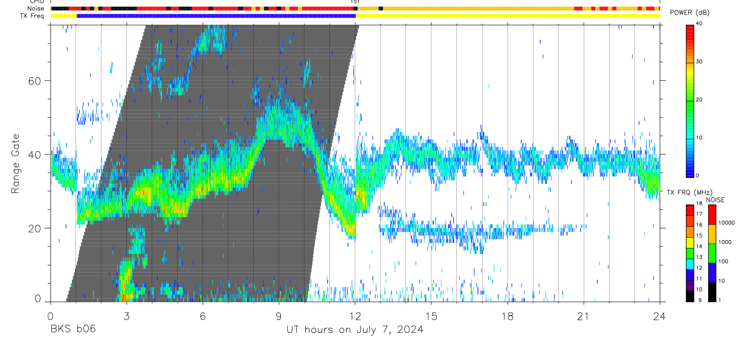Click the 12 tick on UT hours axis
Viewport: 742px width, 342px height.
pyautogui.click(x=355, y=316)
